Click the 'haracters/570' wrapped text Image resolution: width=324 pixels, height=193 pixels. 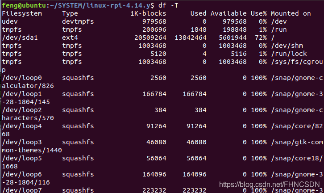pos(28,118)
